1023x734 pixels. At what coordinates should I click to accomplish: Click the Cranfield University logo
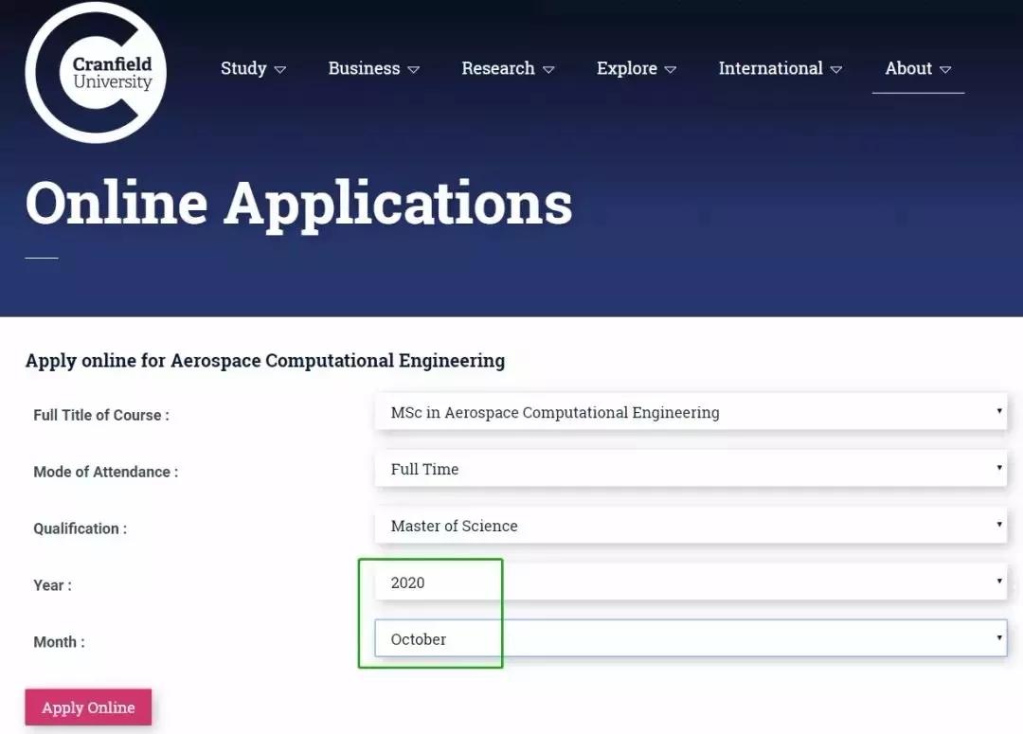(96, 73)
